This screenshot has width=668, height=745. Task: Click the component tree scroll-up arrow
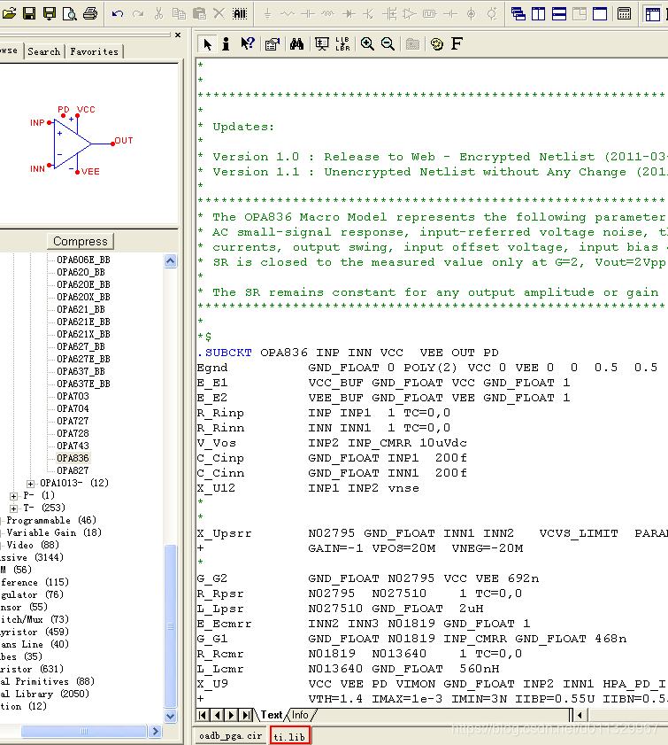(171, 260)
